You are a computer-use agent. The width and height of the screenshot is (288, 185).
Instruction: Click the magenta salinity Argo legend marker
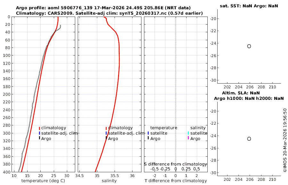click(x=188, y=138)
